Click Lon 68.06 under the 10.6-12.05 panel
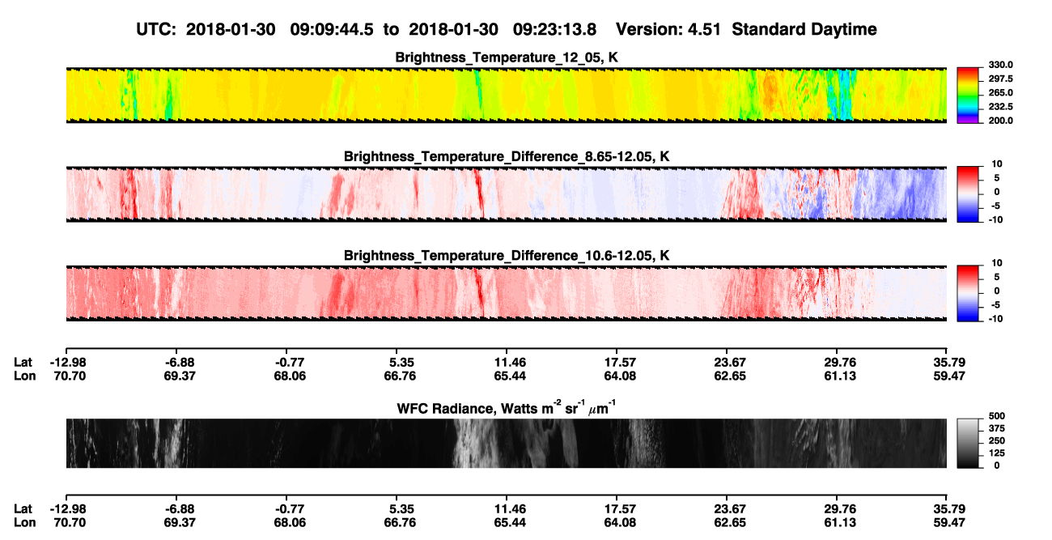Image resolution: width=1052 pixels, height=540 pixels. tap(290, 376)
